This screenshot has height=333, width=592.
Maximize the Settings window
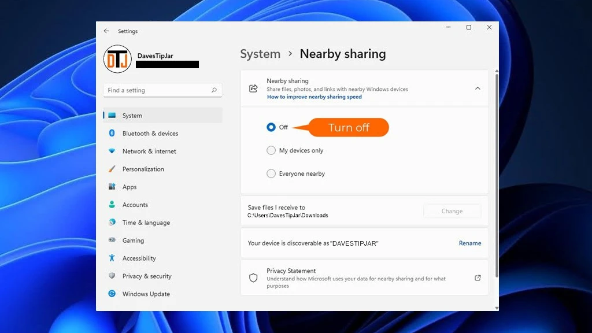(x=468, y=27)
